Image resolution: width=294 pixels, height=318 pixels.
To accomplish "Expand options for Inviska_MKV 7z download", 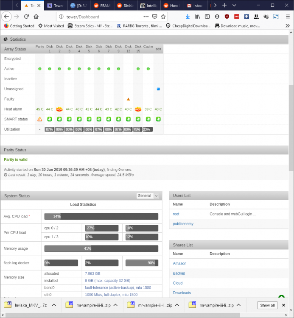I will pyautogui.click(x=54, y=305).
